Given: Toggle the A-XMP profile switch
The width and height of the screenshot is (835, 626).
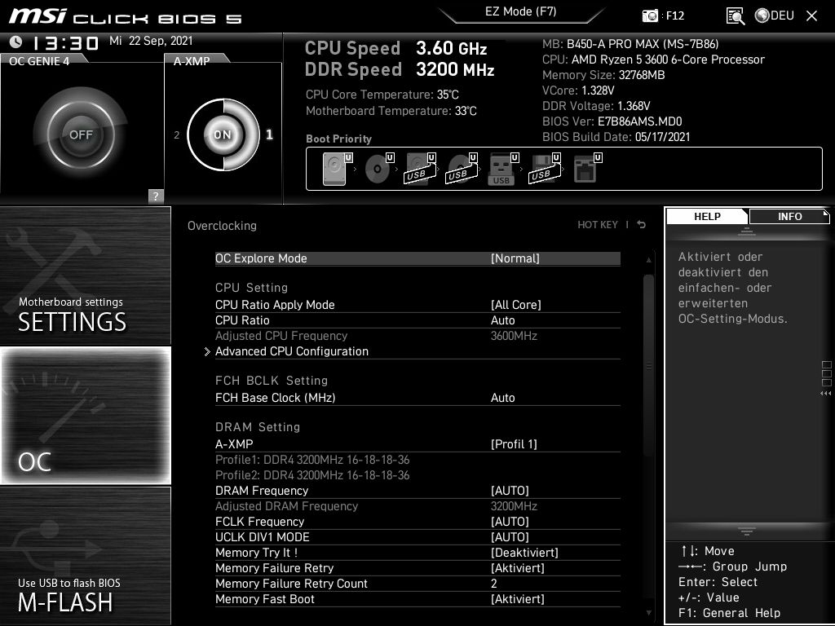Looking at the screenshot, I should click(x=222, y=133).
